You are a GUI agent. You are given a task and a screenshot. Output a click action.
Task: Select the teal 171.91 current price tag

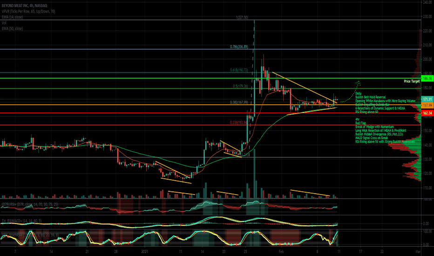click(427, 99)
